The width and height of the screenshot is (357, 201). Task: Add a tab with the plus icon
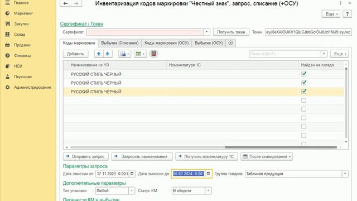[x=230, y=43]
